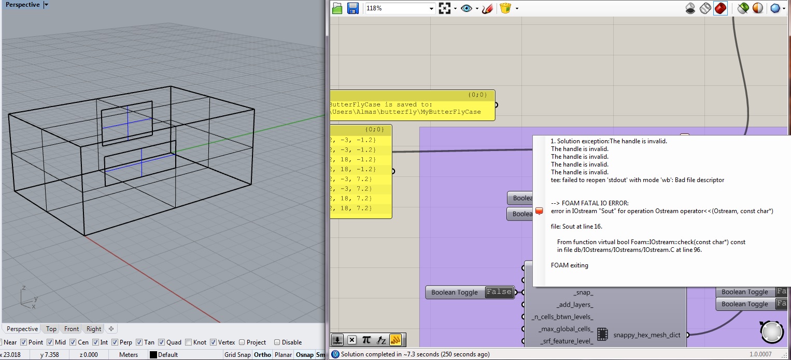Expand the named views eye dropdown arrow
This screenshot has width=791, height=360.
(476, 8)
